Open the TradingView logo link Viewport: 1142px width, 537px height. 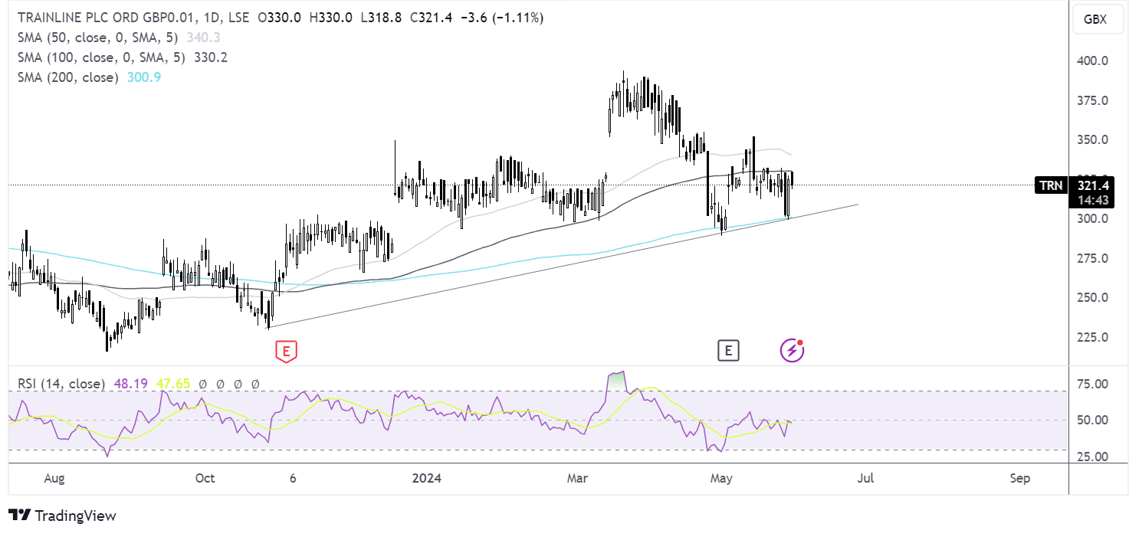[62, 516]
